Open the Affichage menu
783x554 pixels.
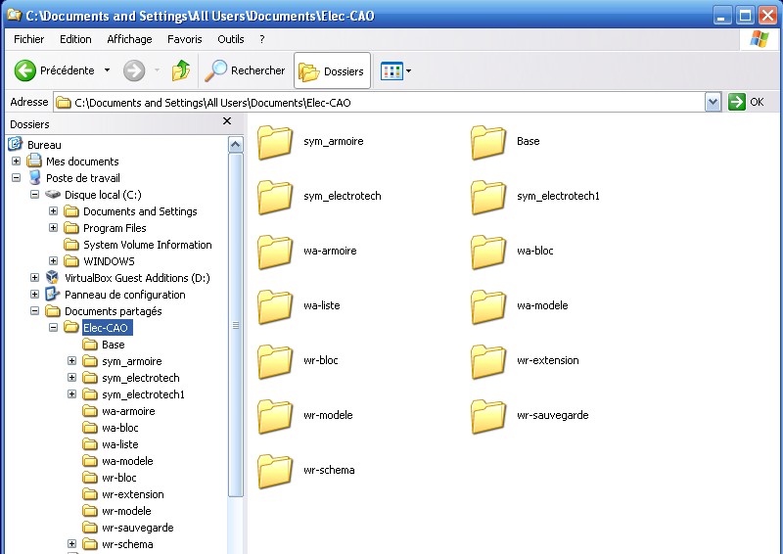(129, 39)
